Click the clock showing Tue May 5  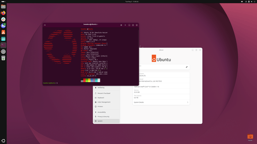[x=132, y=2]
